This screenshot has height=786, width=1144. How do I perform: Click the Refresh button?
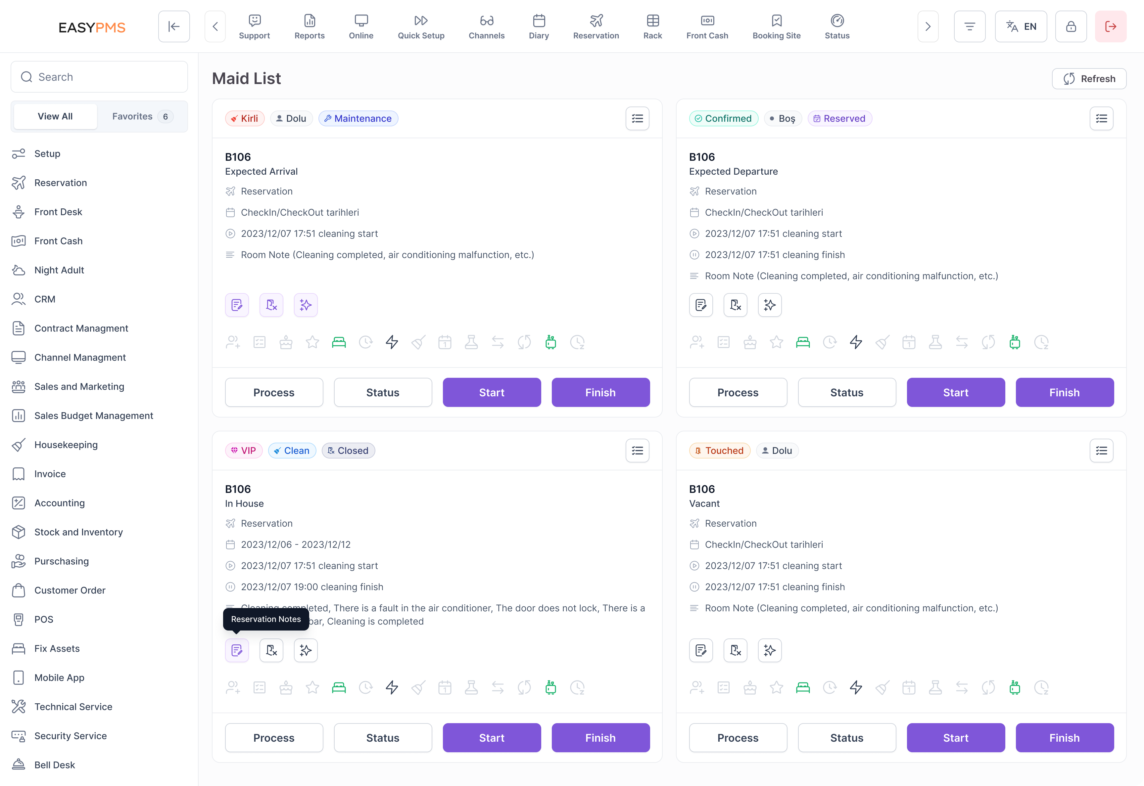[1089, 79]
